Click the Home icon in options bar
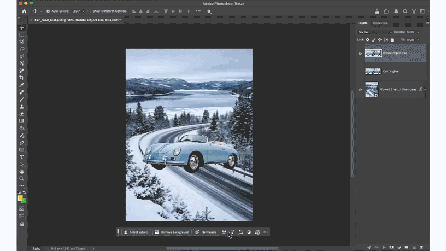446x251 pixels. pyautogui.click(x=24, y=11)
